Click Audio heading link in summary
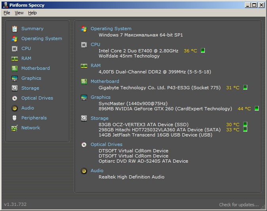The width and height of the screenshot is (267, 211). (97, 171)
